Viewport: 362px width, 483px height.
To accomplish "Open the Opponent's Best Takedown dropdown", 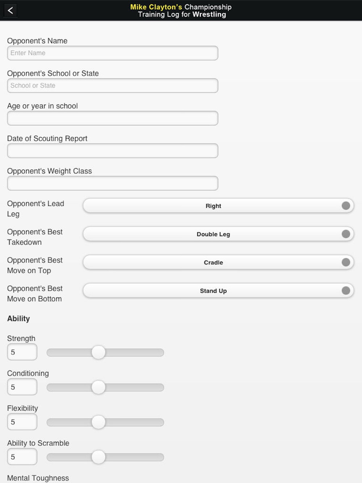I will tap(218, 234).
